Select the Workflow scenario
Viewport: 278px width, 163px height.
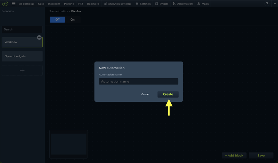click(22, 42)
